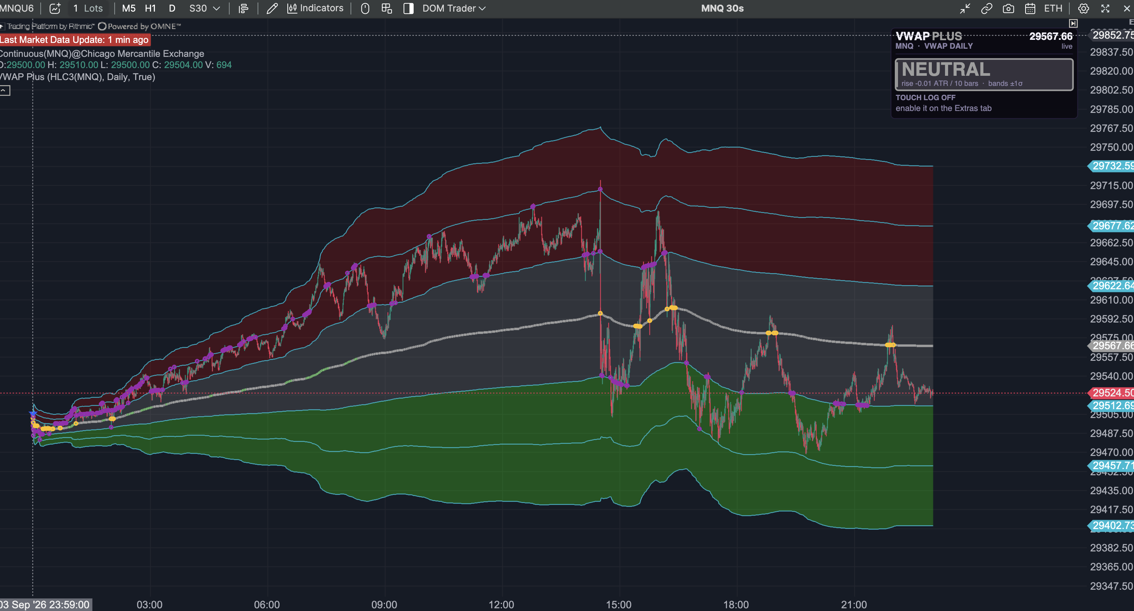This screenshot has width=1134, height=611.
Task: Click the red 29524.50 last price label
Action: point(1111,393)
